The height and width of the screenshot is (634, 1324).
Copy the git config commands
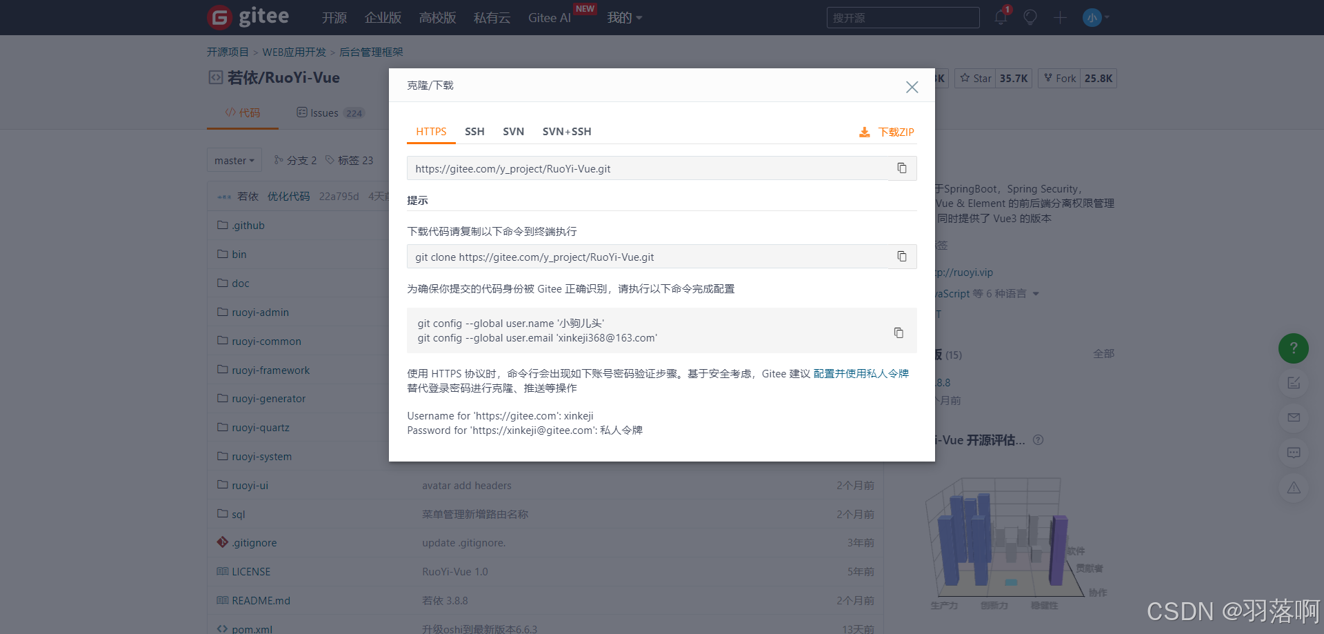click(x=899, y=333)
